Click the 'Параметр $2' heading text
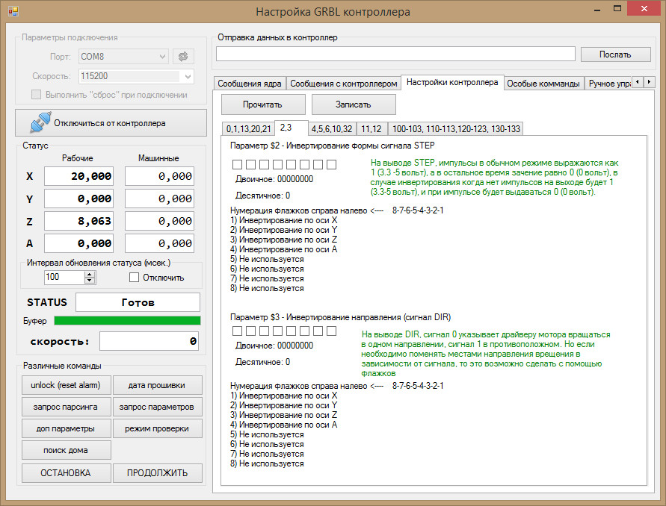Viewport: 666px width, 506px height. coord(332,146)
